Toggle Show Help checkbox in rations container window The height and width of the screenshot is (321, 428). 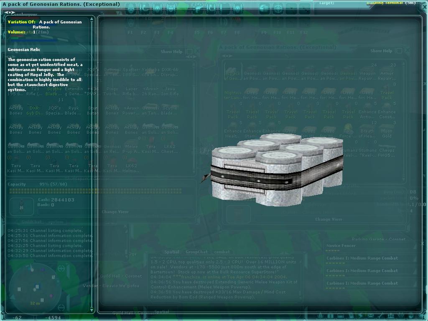pyautogui.click(x=399, y=51)
